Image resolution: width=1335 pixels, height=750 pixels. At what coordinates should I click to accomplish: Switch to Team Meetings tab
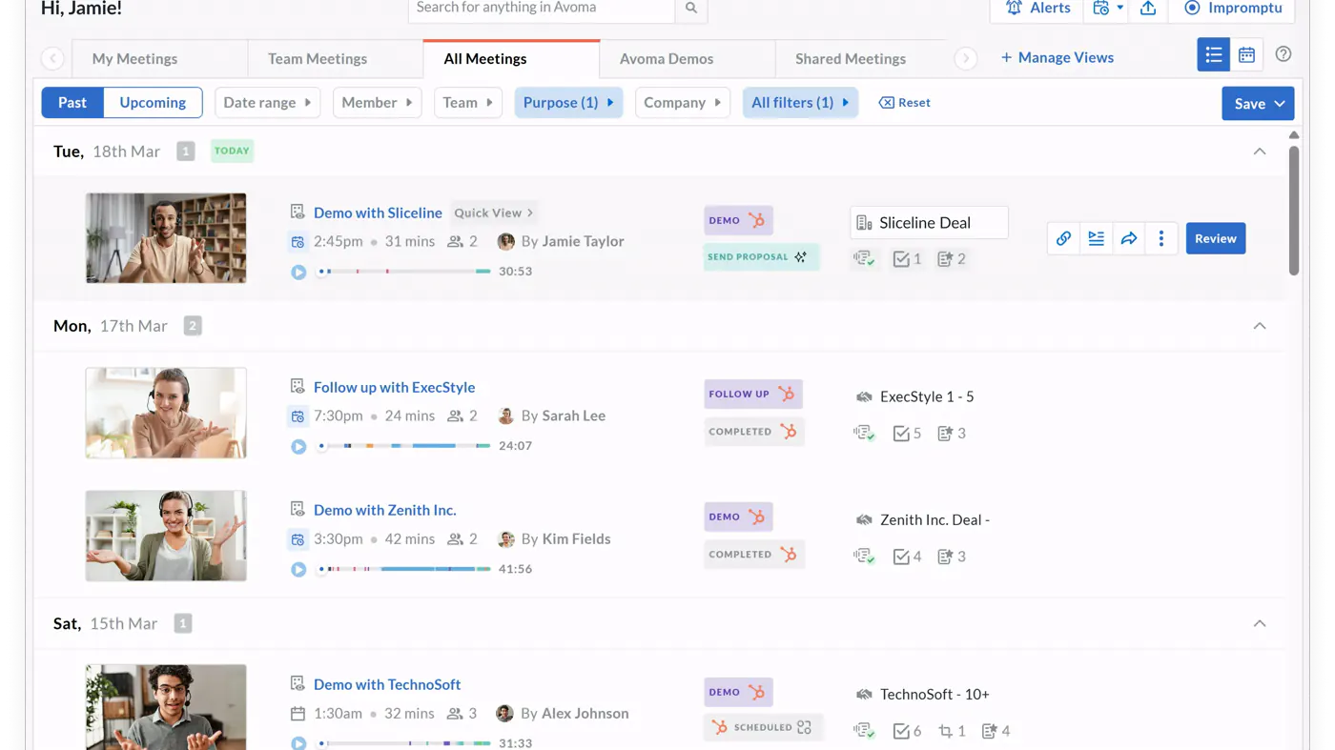[318, 59]
